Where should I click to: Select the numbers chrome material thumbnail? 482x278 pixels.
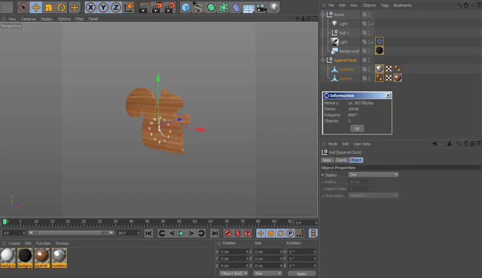click(59, 258)
